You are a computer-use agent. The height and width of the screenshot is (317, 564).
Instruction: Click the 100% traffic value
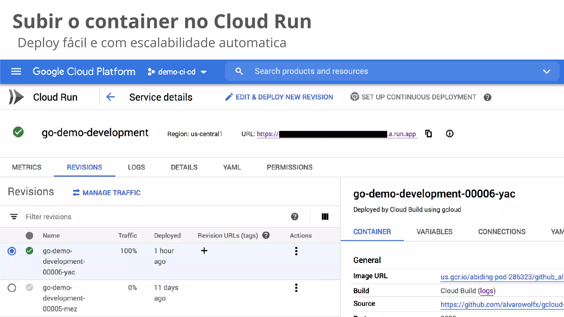pos(129,251)
